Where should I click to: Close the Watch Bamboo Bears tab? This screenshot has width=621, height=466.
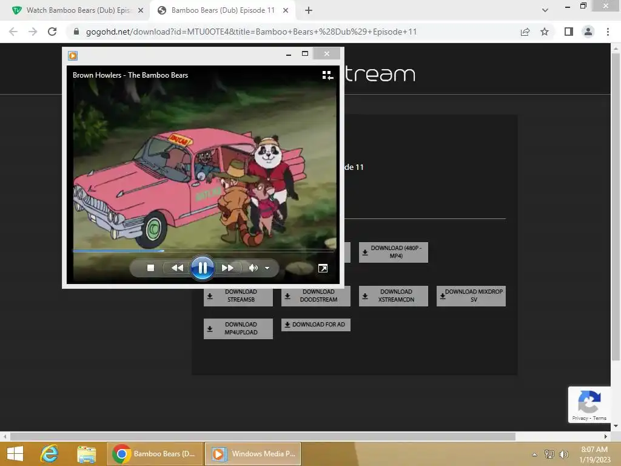click(141, 11)
